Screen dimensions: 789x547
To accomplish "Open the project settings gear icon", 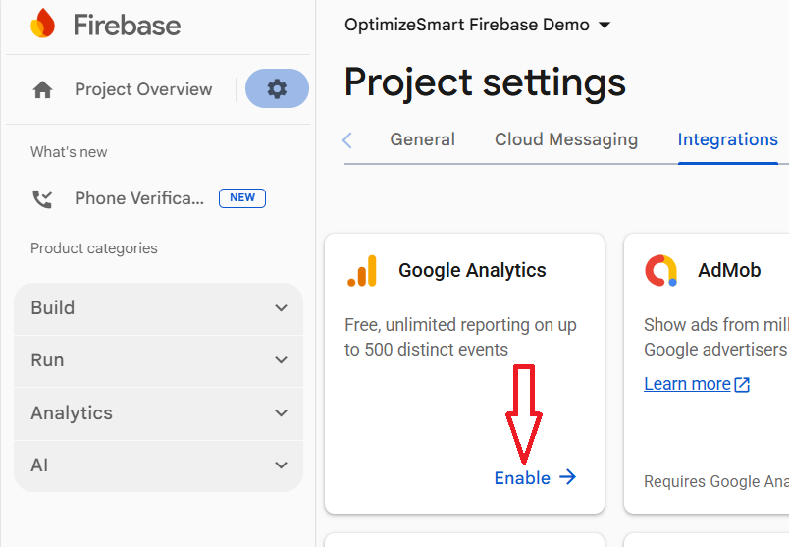I will click(277, 89).
